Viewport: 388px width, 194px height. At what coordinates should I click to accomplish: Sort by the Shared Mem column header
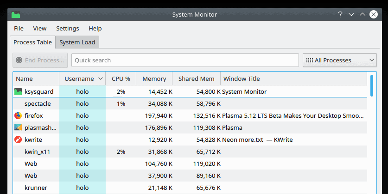click(196, 79)
